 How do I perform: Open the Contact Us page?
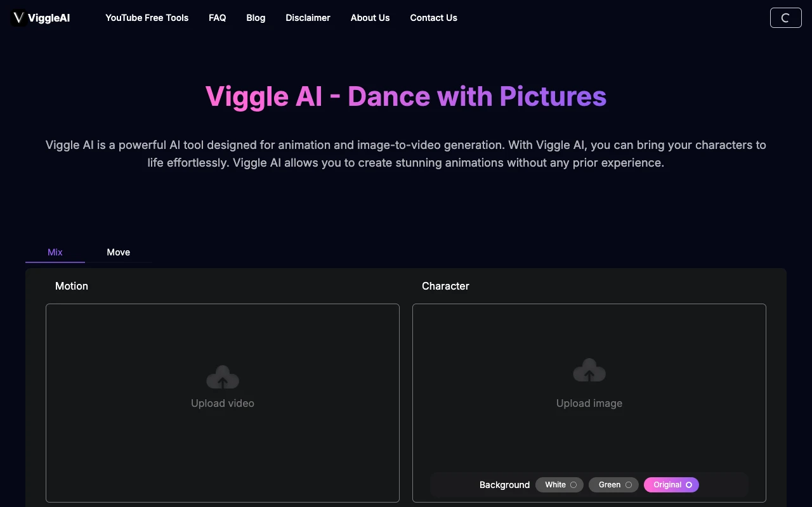pyautogui.click(x=433, y=18)
